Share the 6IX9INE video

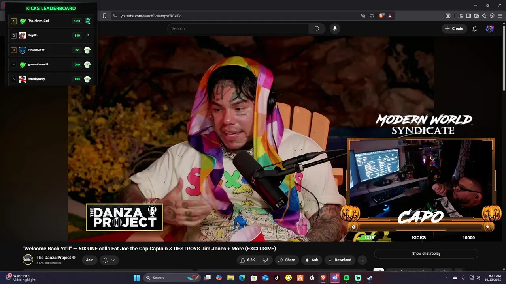(286, 260)
